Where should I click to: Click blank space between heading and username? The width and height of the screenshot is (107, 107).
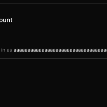pos(53,35)
